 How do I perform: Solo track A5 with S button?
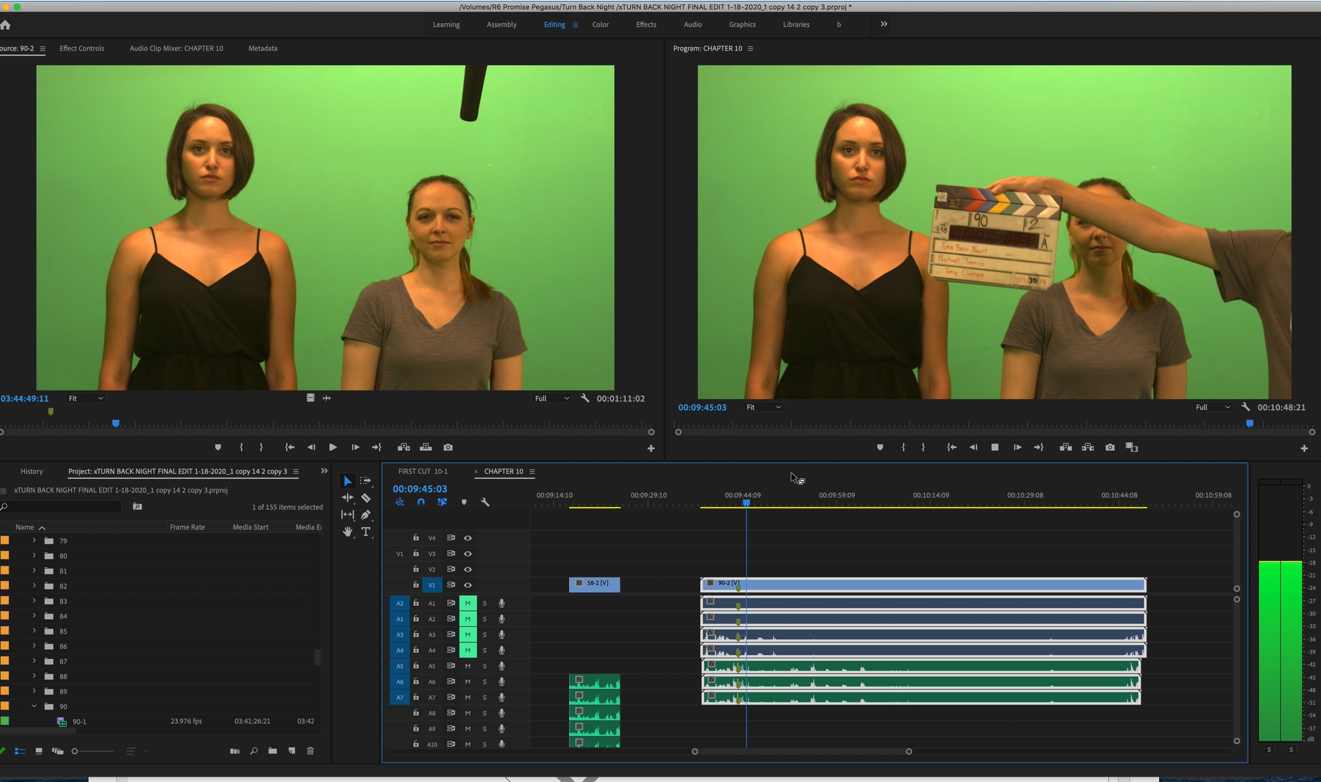(x=484, y=666)
